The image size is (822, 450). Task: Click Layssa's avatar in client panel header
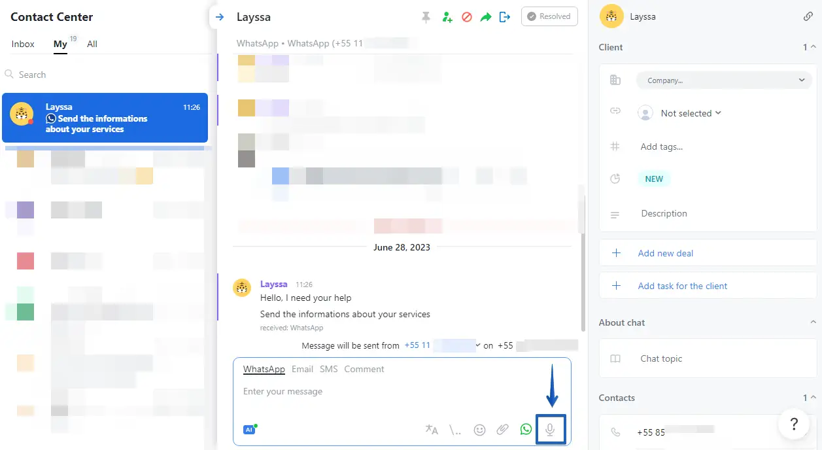pyautogui.click(x=611, y=16)
